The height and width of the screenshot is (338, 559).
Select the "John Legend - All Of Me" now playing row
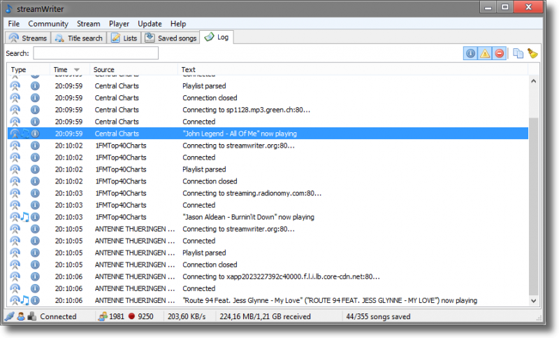(268, 134)
